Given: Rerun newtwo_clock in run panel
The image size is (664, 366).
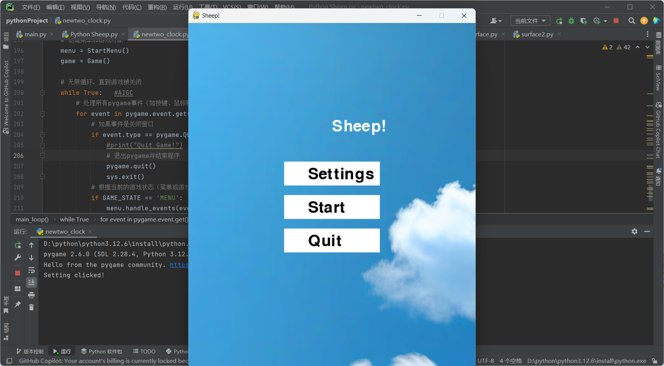Looking at the screenshot, I should point(18,245).
